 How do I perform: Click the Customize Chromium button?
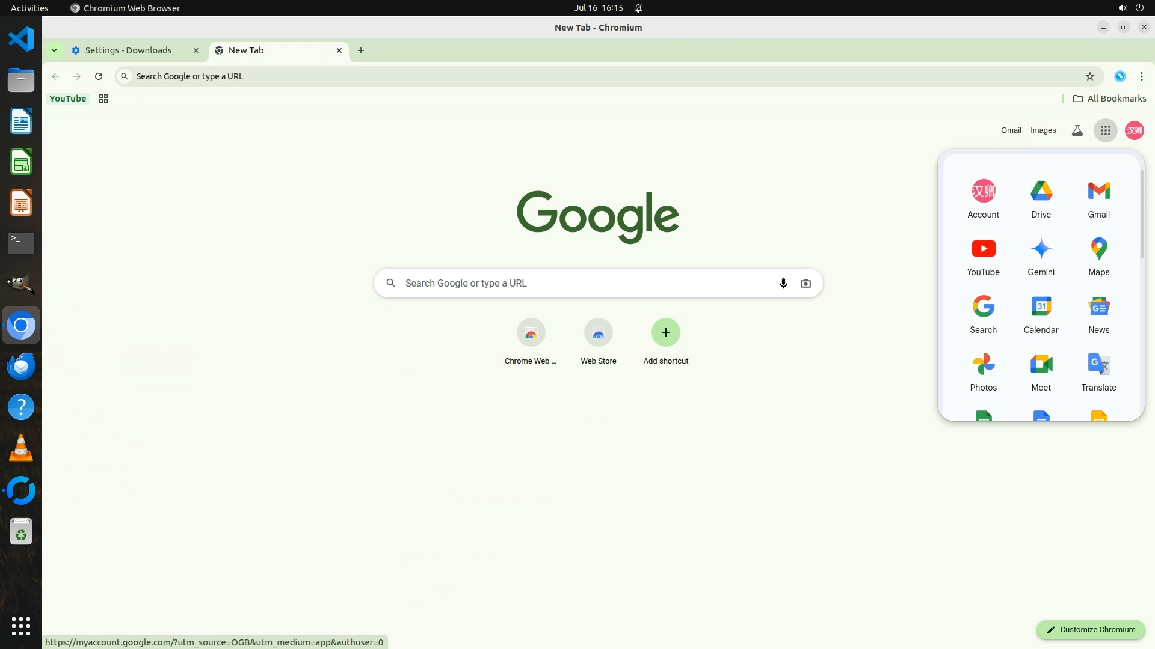pos(1090,629)
